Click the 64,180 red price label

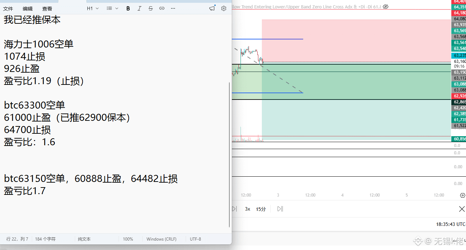pos(459,13)
